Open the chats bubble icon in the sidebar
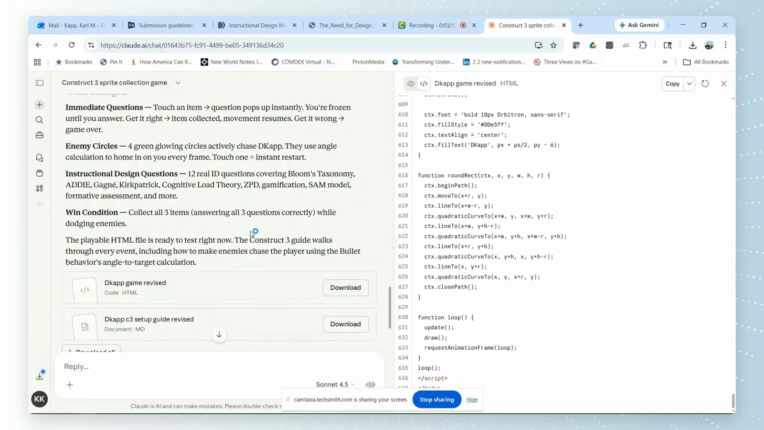764x430 pixels. coord(40,158)
